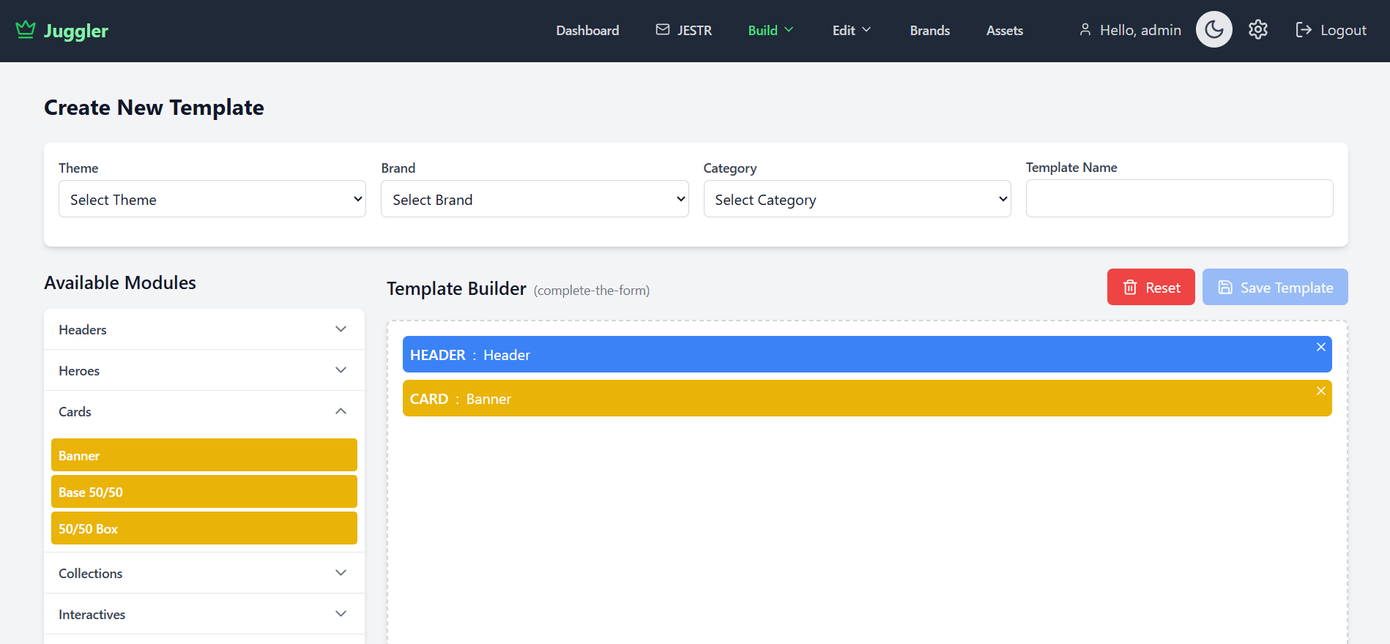The height and width of the screenshot is (644, 1390).
Task: Click the user profile icon beside Hello, admin
Action: coord(1085,30)
